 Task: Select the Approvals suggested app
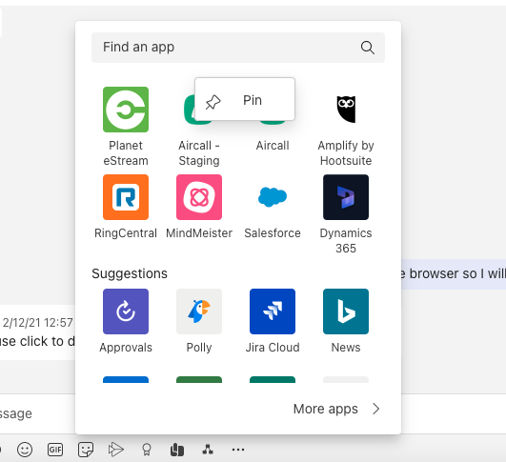point(126,311)
